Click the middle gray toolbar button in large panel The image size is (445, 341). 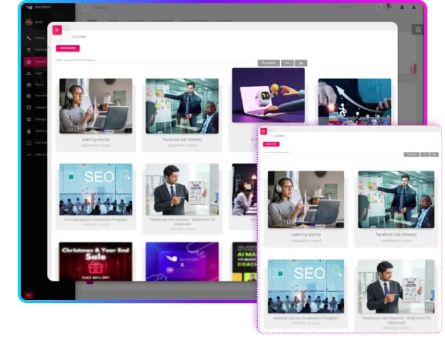click(x=287, y=63)
